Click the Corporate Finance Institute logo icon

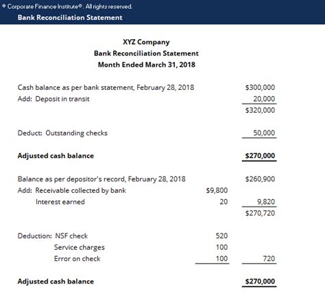point(4,6)
